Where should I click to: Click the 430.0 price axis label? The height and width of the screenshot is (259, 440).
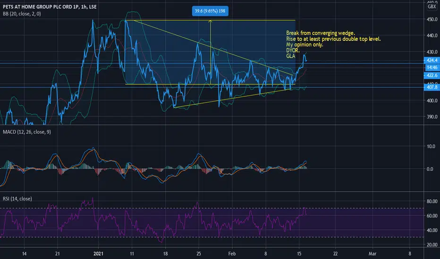[x=432, y=52]
